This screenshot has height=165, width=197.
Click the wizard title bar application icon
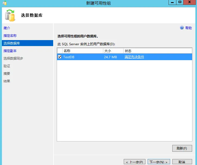click(5, 3)
